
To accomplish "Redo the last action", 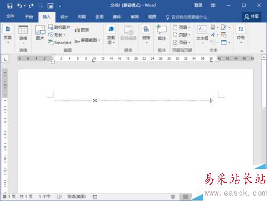I will (x=31, y=6).
